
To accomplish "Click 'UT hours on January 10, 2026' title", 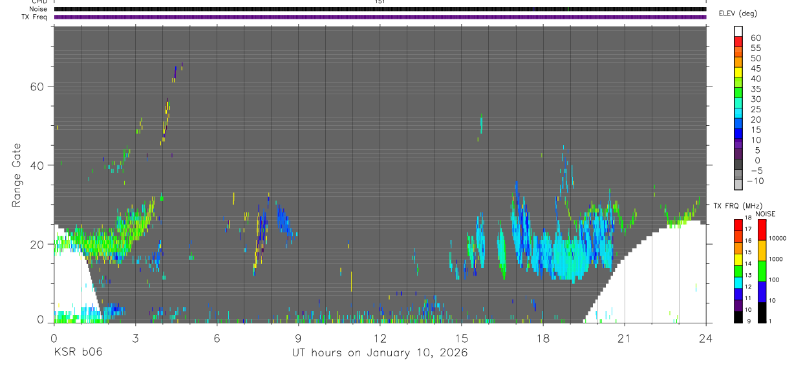I will 380,353.
